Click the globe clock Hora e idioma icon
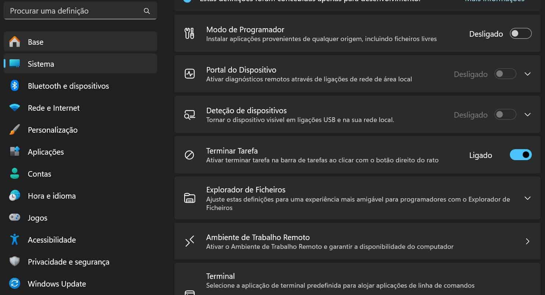 click(x=15, y=196)
